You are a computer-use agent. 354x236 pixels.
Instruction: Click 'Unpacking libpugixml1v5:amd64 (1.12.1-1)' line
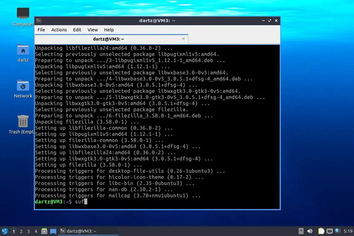tap(102, 67)
